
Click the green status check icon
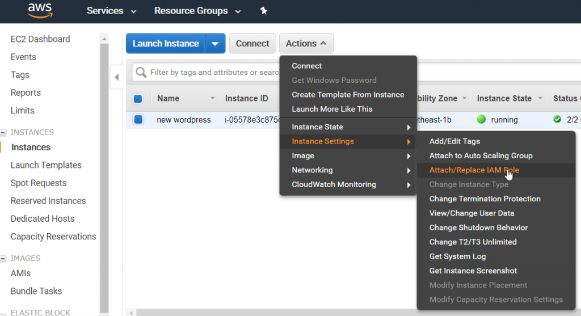point(557,119)
